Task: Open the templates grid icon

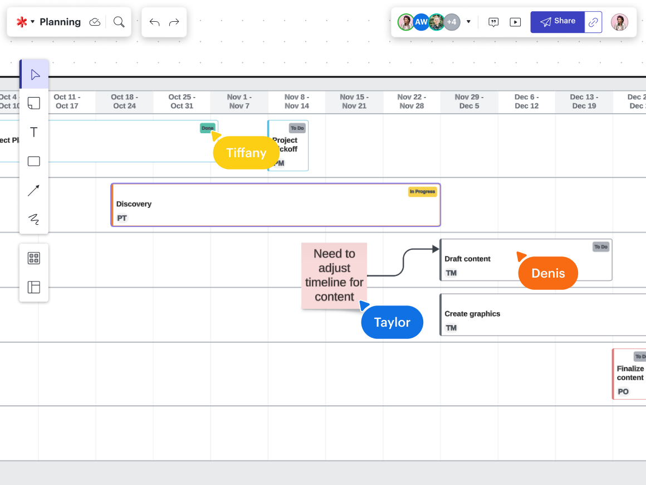Action: click(34, 258)
